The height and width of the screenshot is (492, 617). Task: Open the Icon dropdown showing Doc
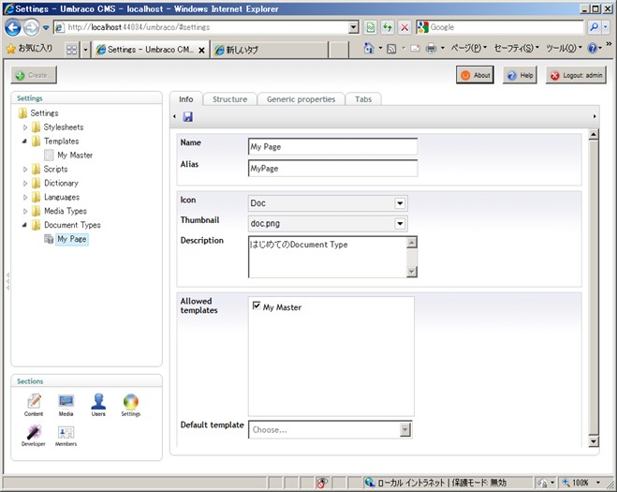point(400,203)
